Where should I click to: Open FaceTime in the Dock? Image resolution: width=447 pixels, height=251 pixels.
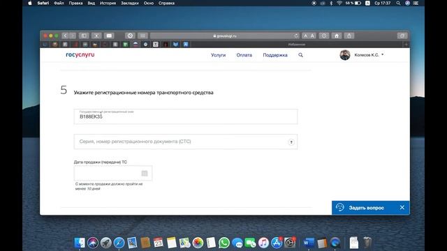pyautogui.click(x=250, y=243)
